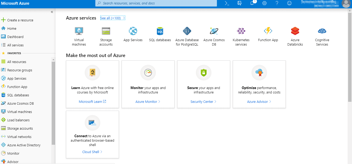
Task: Click the Monitor card gauge icon
Action: tap(148, 73)
